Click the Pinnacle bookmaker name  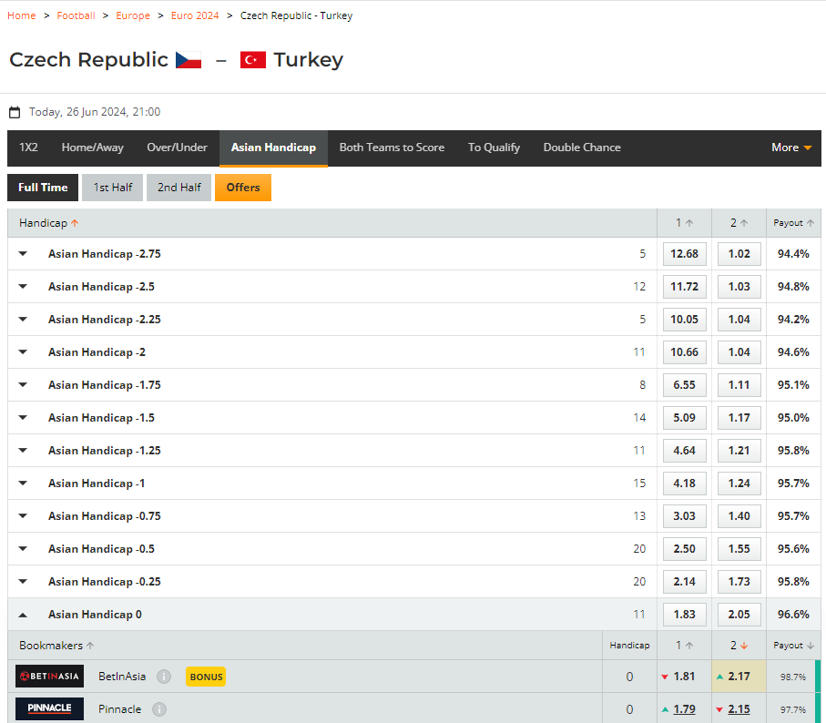coord(119,709)
